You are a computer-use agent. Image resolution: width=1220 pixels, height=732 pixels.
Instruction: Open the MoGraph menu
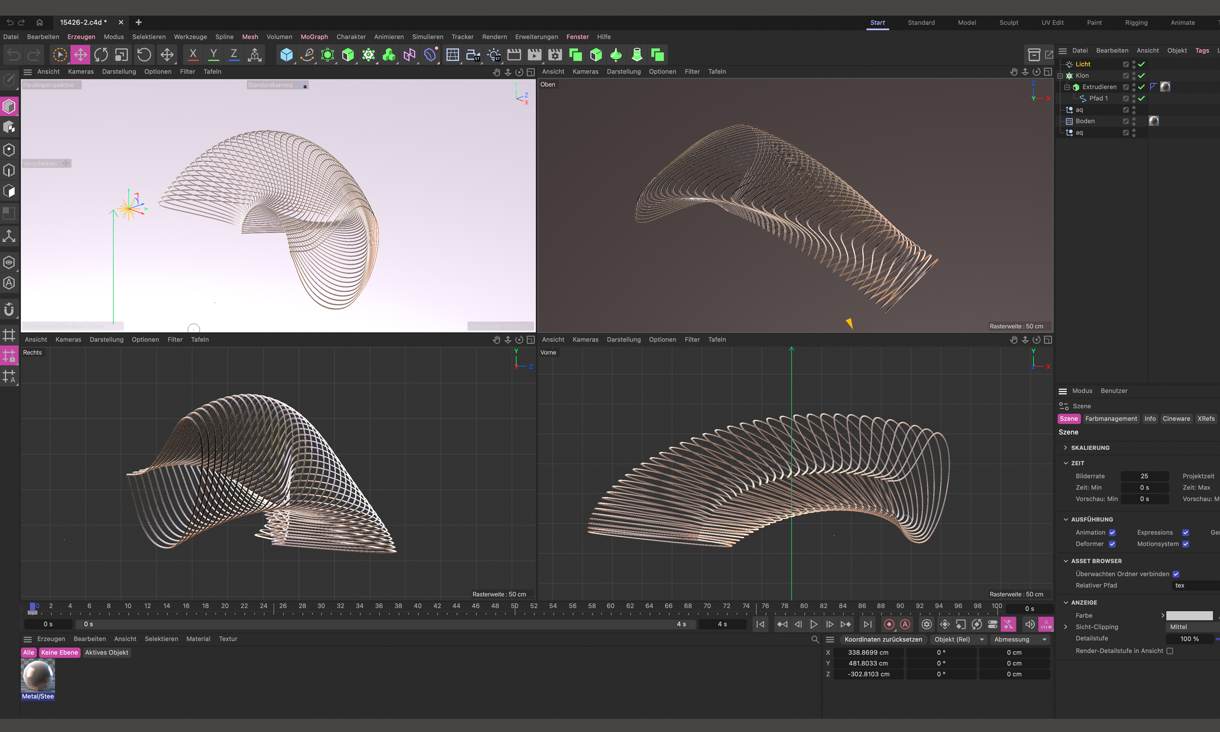point(314,37)
